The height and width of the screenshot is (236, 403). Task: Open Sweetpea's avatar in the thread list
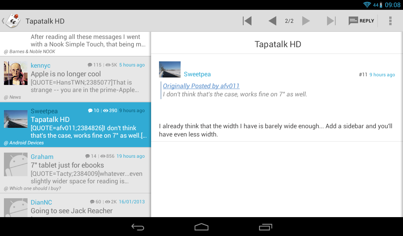(x=16, y=119)
